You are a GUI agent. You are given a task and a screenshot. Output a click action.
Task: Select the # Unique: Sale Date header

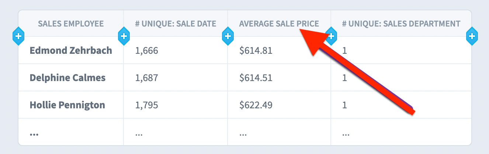pos(176,24)
